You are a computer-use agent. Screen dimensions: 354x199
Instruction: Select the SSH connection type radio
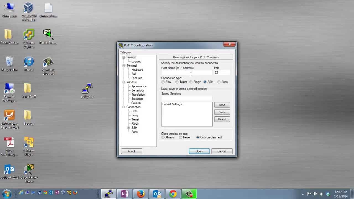point(208,82)
